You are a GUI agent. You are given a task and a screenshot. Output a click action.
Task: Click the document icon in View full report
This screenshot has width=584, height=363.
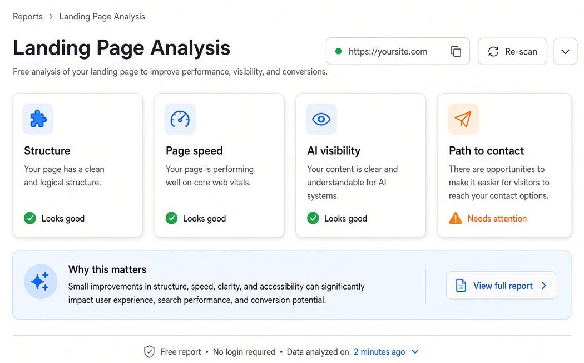tap(461, 286)
